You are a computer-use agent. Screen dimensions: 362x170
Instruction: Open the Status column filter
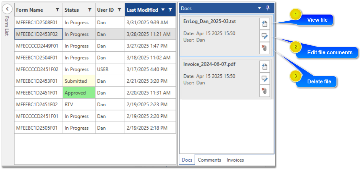coord(90,10)
